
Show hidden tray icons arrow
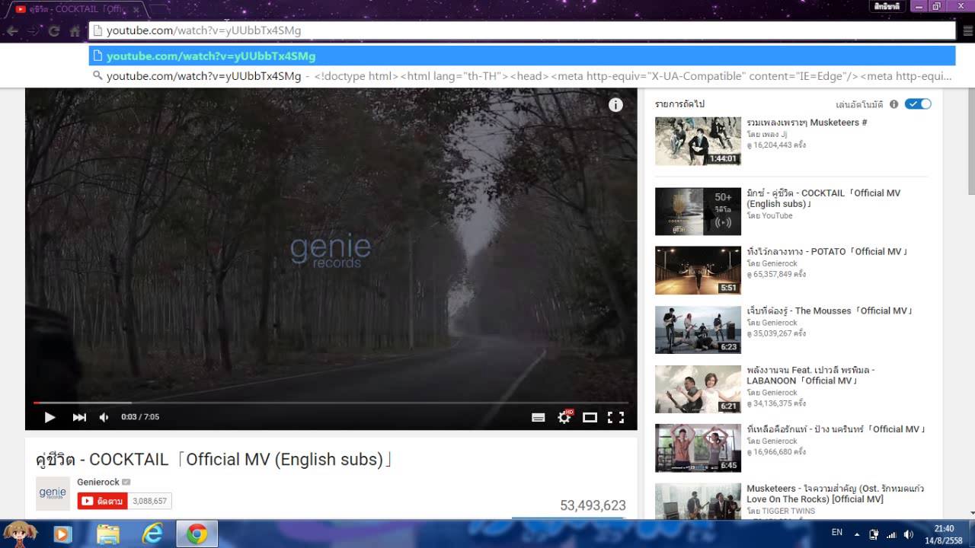(x=857, y=534)
